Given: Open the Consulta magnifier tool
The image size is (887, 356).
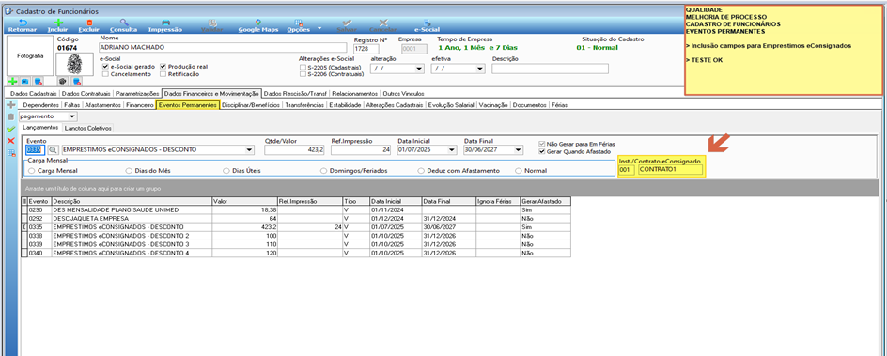Looking at the screenshot, I should 123,23.
